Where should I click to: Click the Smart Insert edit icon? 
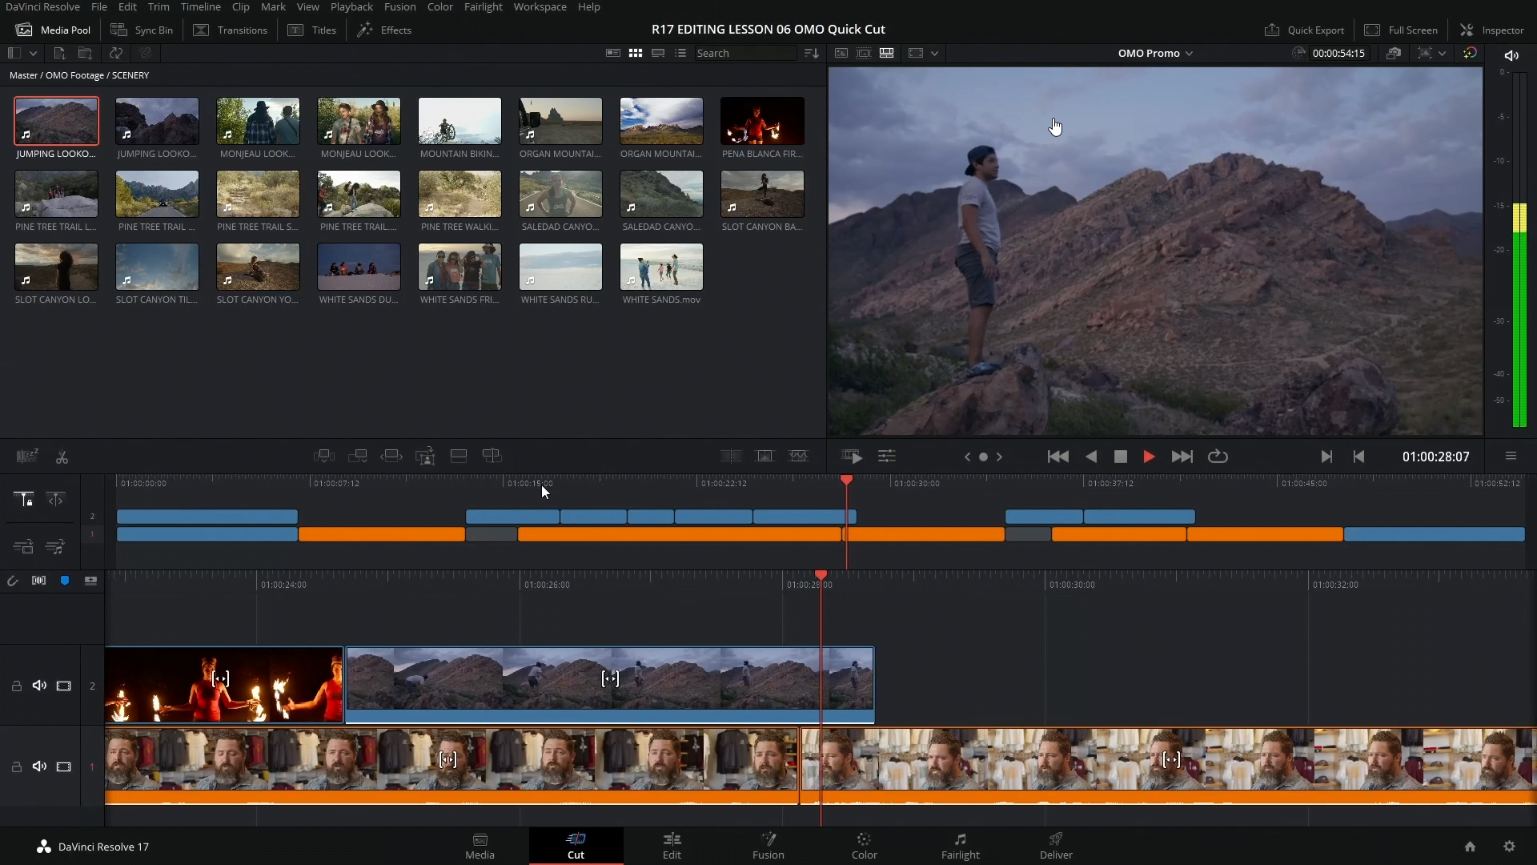[x=324, y=456]
